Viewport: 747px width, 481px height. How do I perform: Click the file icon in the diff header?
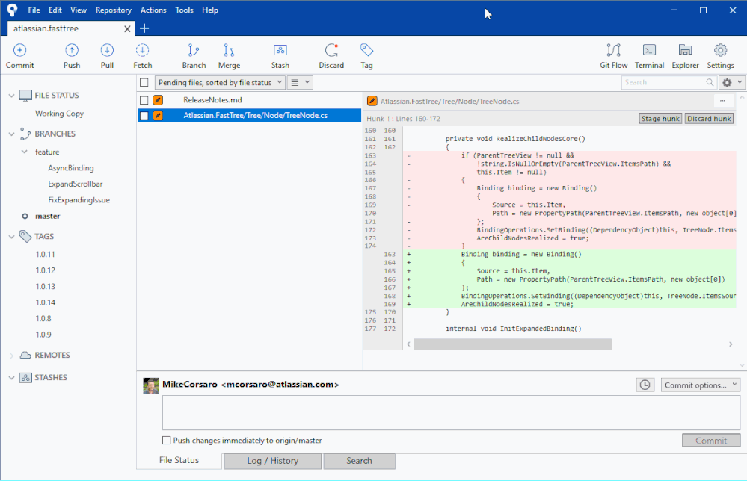point(372,101)
